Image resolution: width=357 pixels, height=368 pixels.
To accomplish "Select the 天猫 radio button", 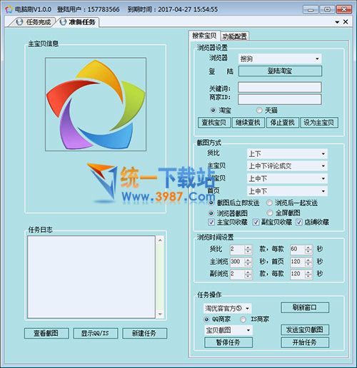I will (x=259, y=111).
